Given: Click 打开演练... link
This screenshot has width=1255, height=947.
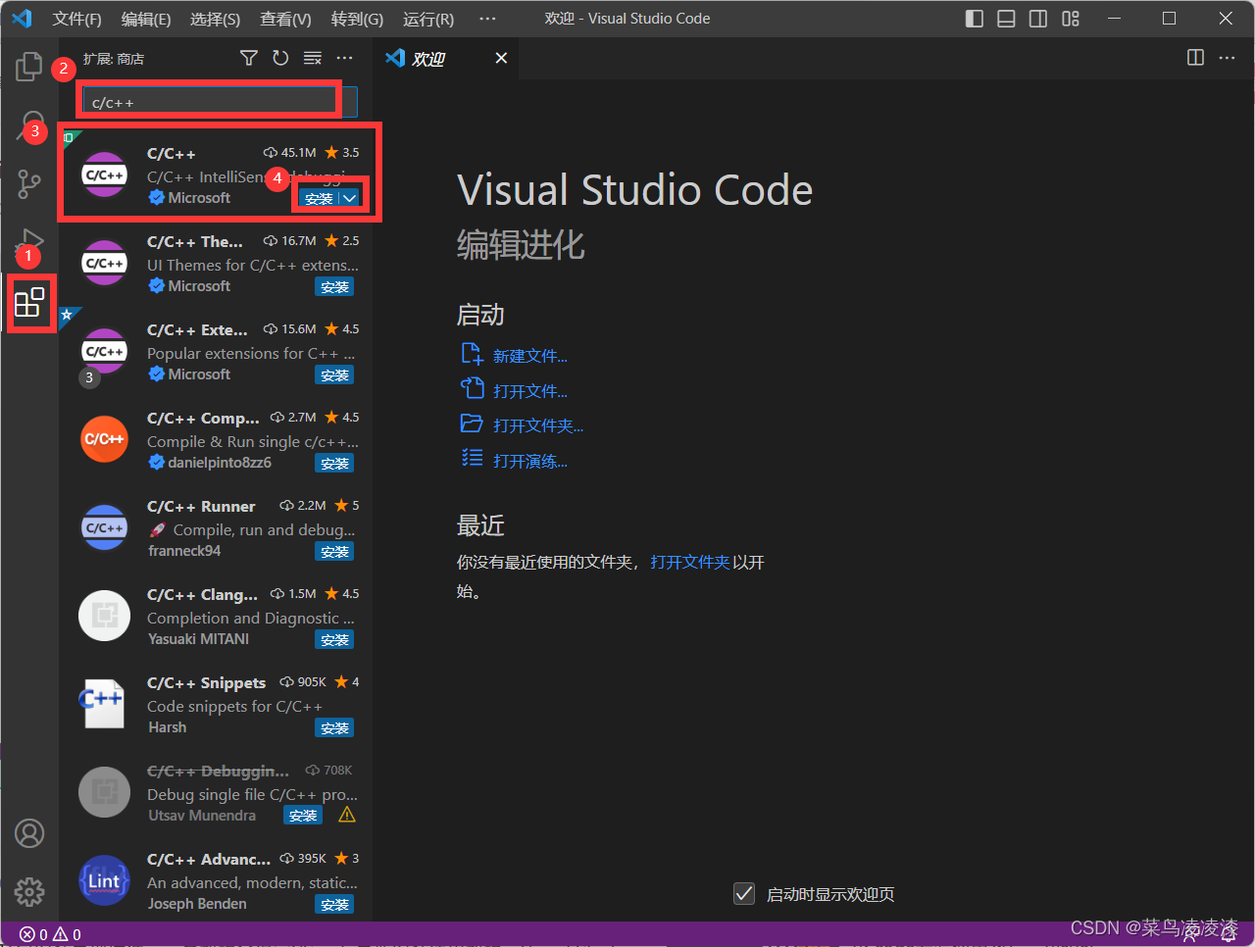Looking at the screenshot, I should 530,461.
